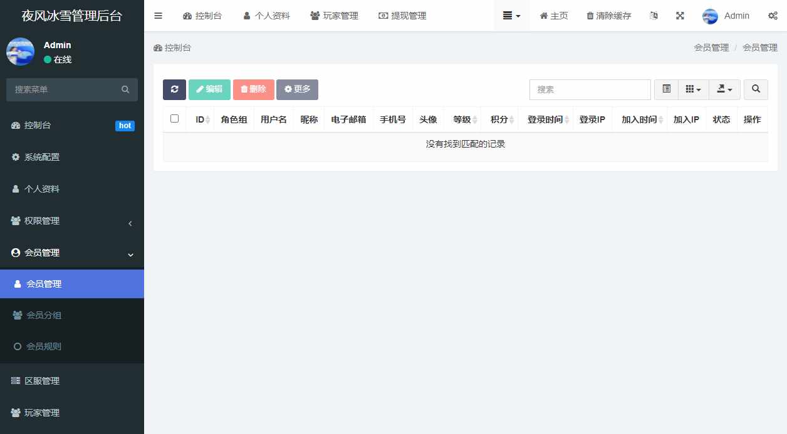Screen dimensions: 787x434
Task: Open the 提现管理 menu in the navbar
Action: [404, 16]
